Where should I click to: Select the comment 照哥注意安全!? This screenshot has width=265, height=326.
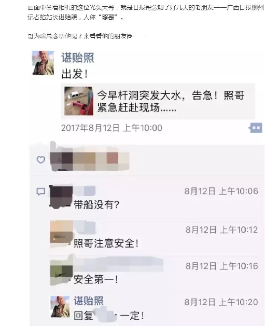point(106,243)
